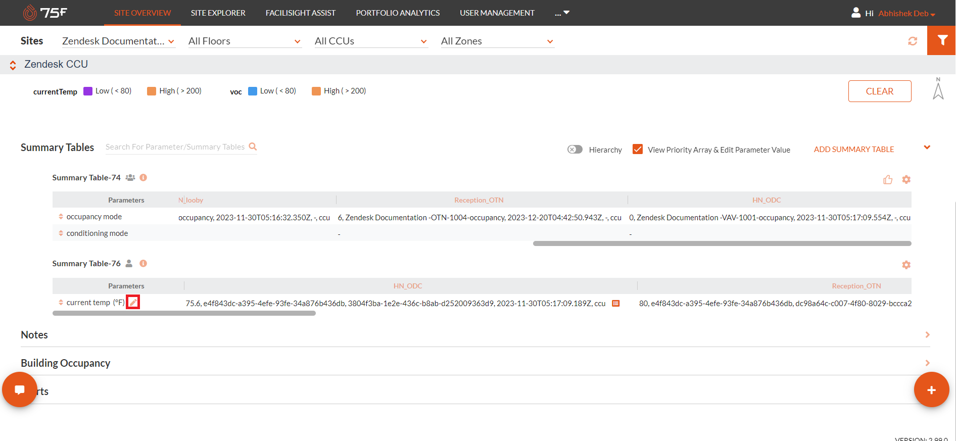Open Portfolio Analytics tab
The image size is (956, 441).
398,13
